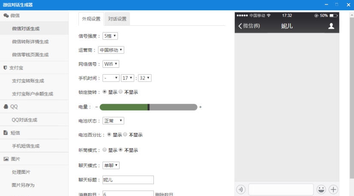354x196 pixels.
Task: Click the Alipay shield icon in the sidebar
Action: tap(6, 67)
